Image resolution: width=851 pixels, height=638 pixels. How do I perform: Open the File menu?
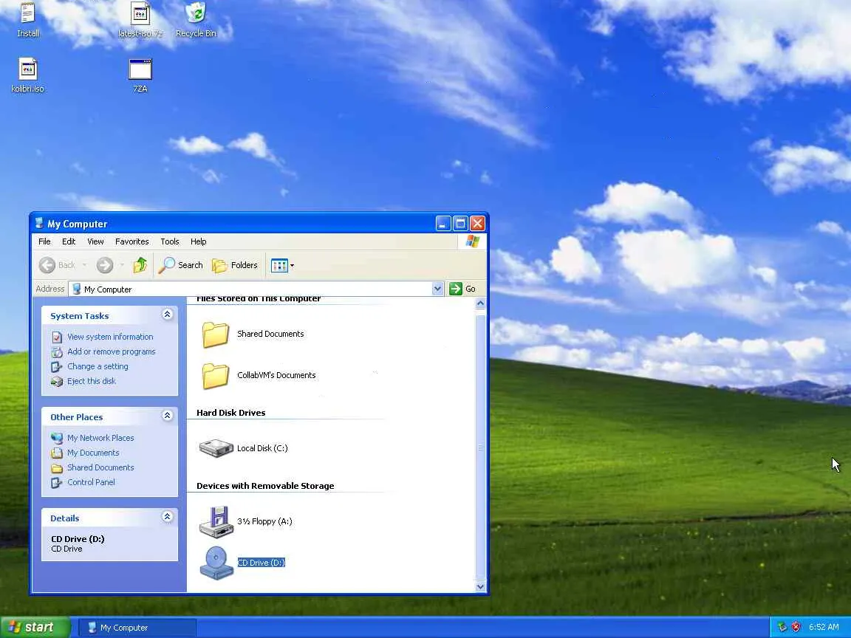(44, 241)
